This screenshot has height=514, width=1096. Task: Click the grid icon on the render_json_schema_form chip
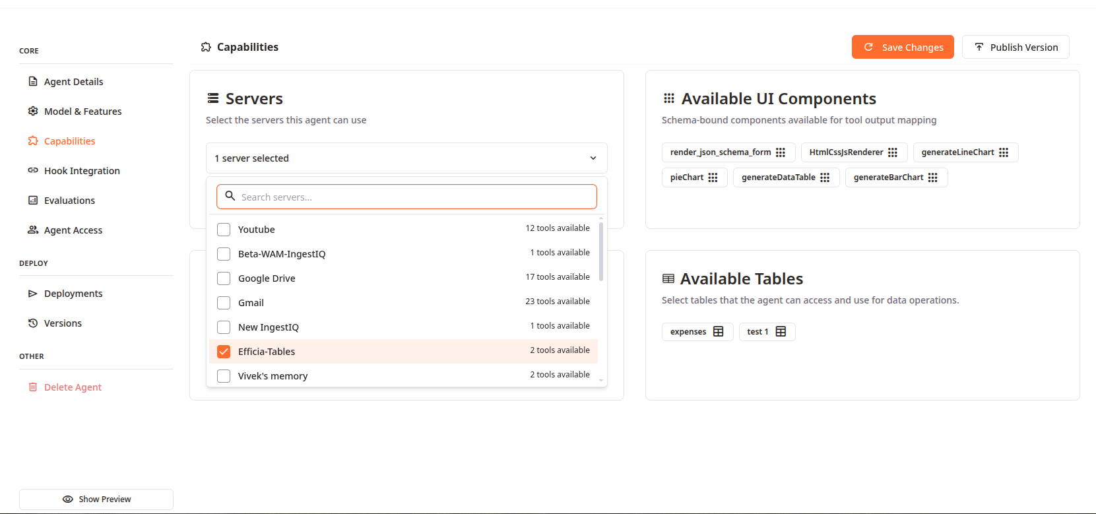[x=780, y=152]
